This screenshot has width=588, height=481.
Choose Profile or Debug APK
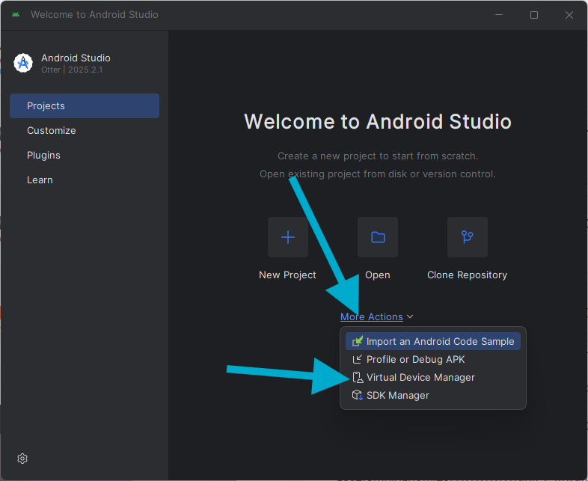[415, 359]
